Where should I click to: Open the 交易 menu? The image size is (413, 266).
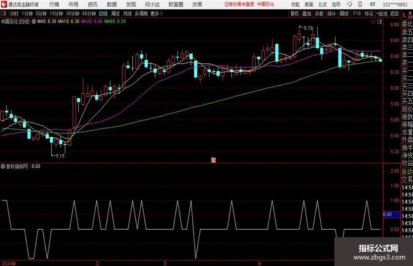(197, 4)
